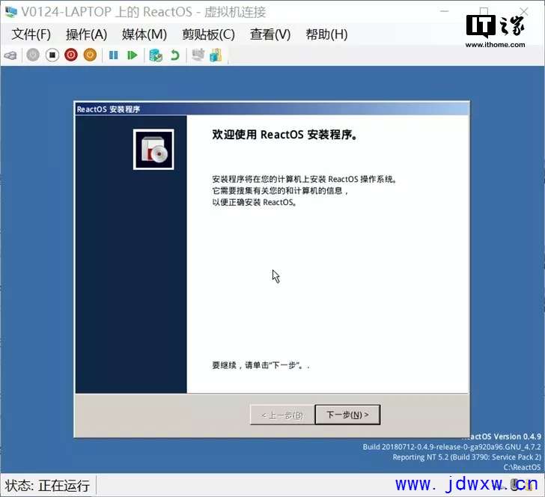Click the Build 20180712-0.4.9 version text
The width and height of the screenshot is (545, 497).
pyautogui.click(x=452, y=447)
